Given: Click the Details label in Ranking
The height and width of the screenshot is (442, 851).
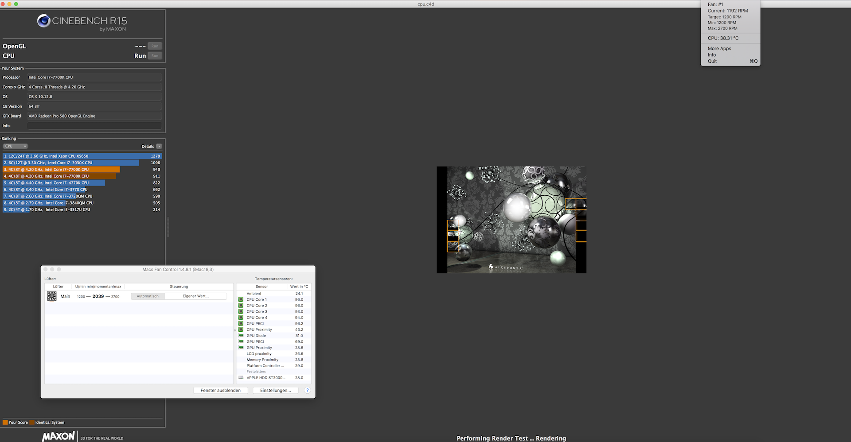Looking at the screenshot, I should click(x=148, y=146).
